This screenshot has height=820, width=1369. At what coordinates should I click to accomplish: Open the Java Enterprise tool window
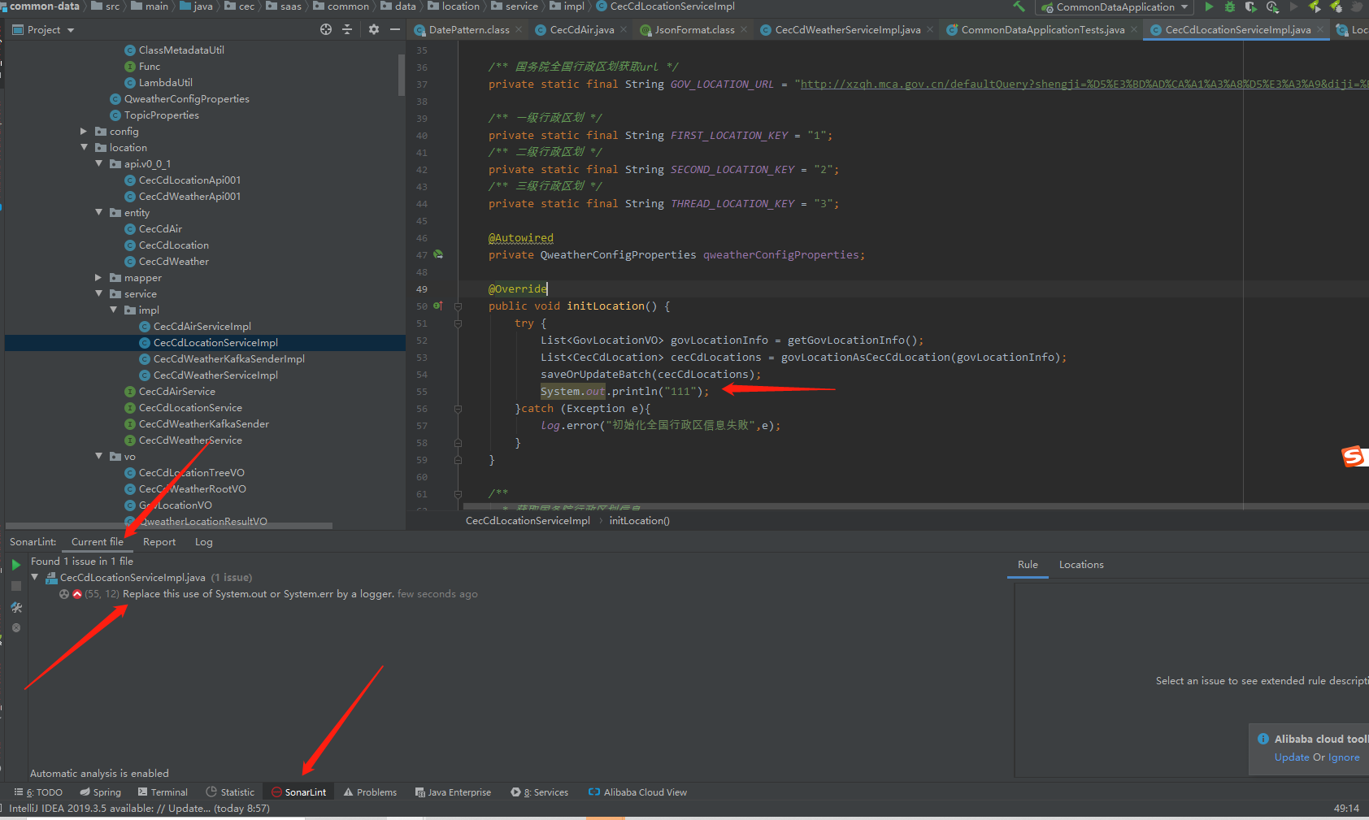[x=453, y=792]
